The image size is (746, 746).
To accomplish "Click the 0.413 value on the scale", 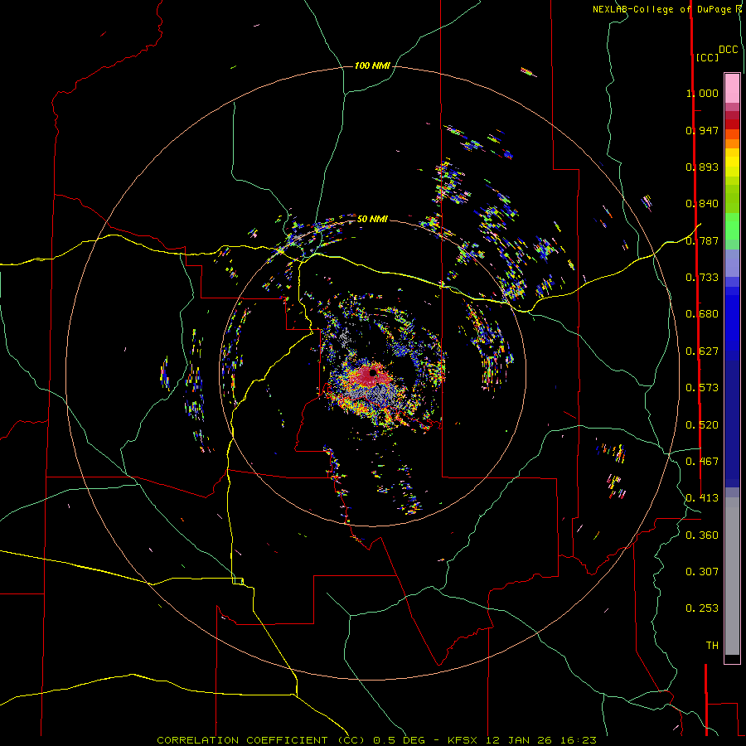I will pos(702,498).
